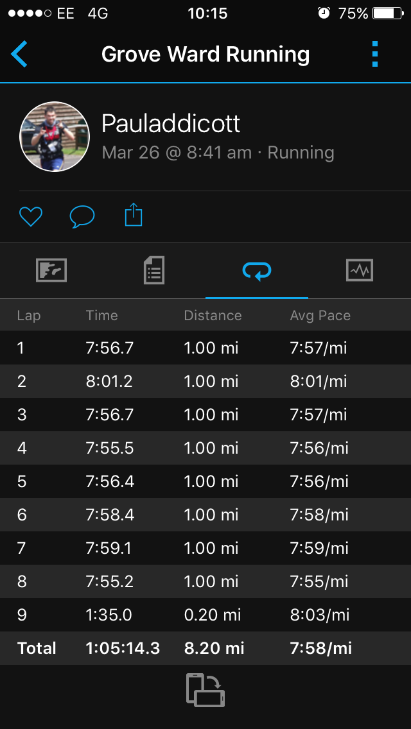
Task: Tap the Total summary row
Action: click(x=205, y=648)
